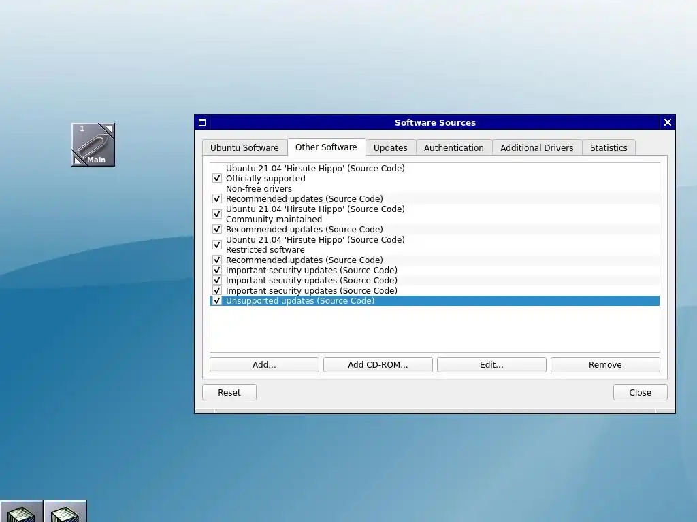This screenshot has height=522, width=697.
Task: Disable the Unsupported updates (Source Code) checkbox
Action: click(217, 301)
